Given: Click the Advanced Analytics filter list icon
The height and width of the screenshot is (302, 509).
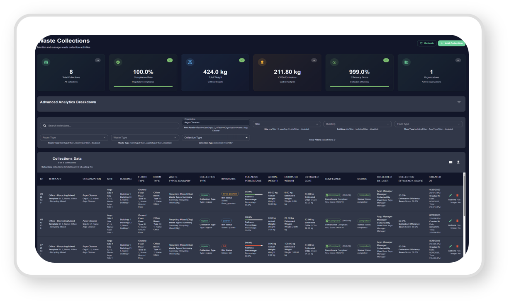Looking at the screenshot, I should coord(459,102).
